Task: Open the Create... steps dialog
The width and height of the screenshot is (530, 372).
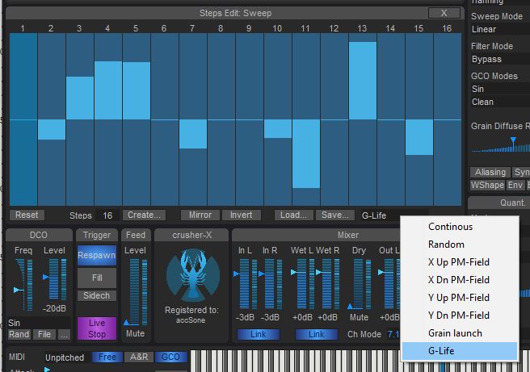Action: (144, 215)
